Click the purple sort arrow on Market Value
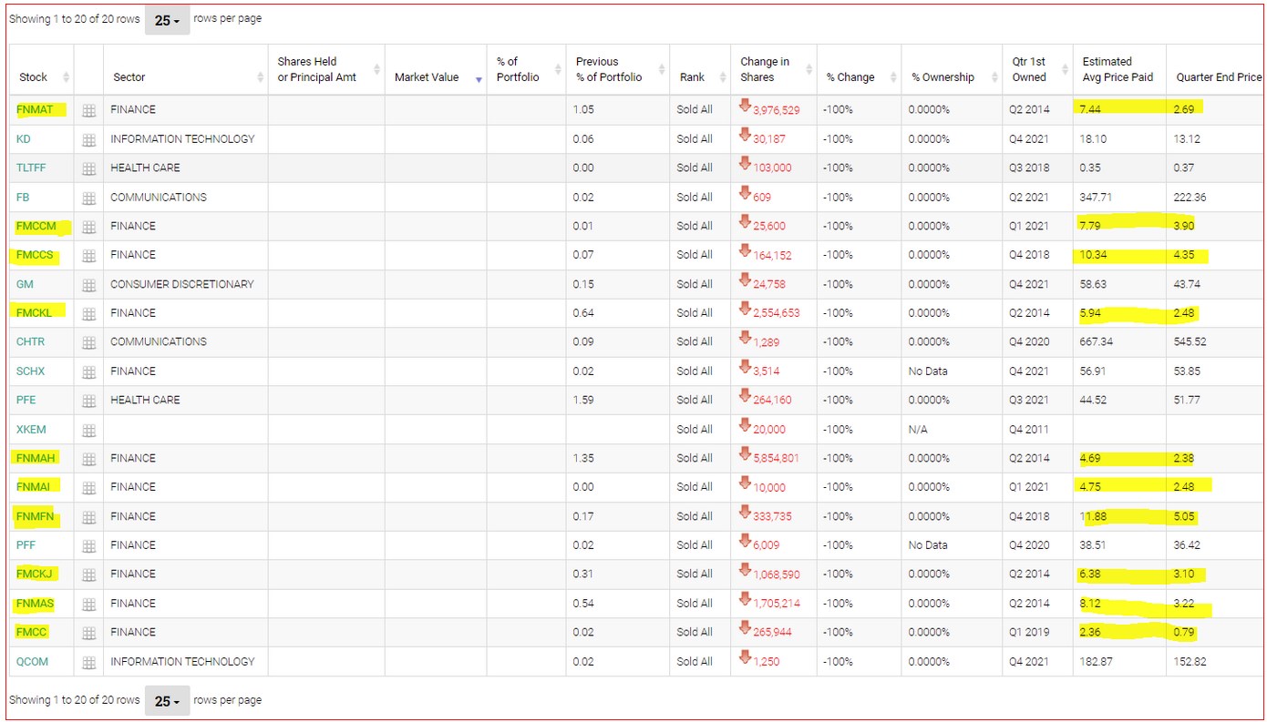The height and width of the screenshot is (722, 1267). (x=479, y=79)
